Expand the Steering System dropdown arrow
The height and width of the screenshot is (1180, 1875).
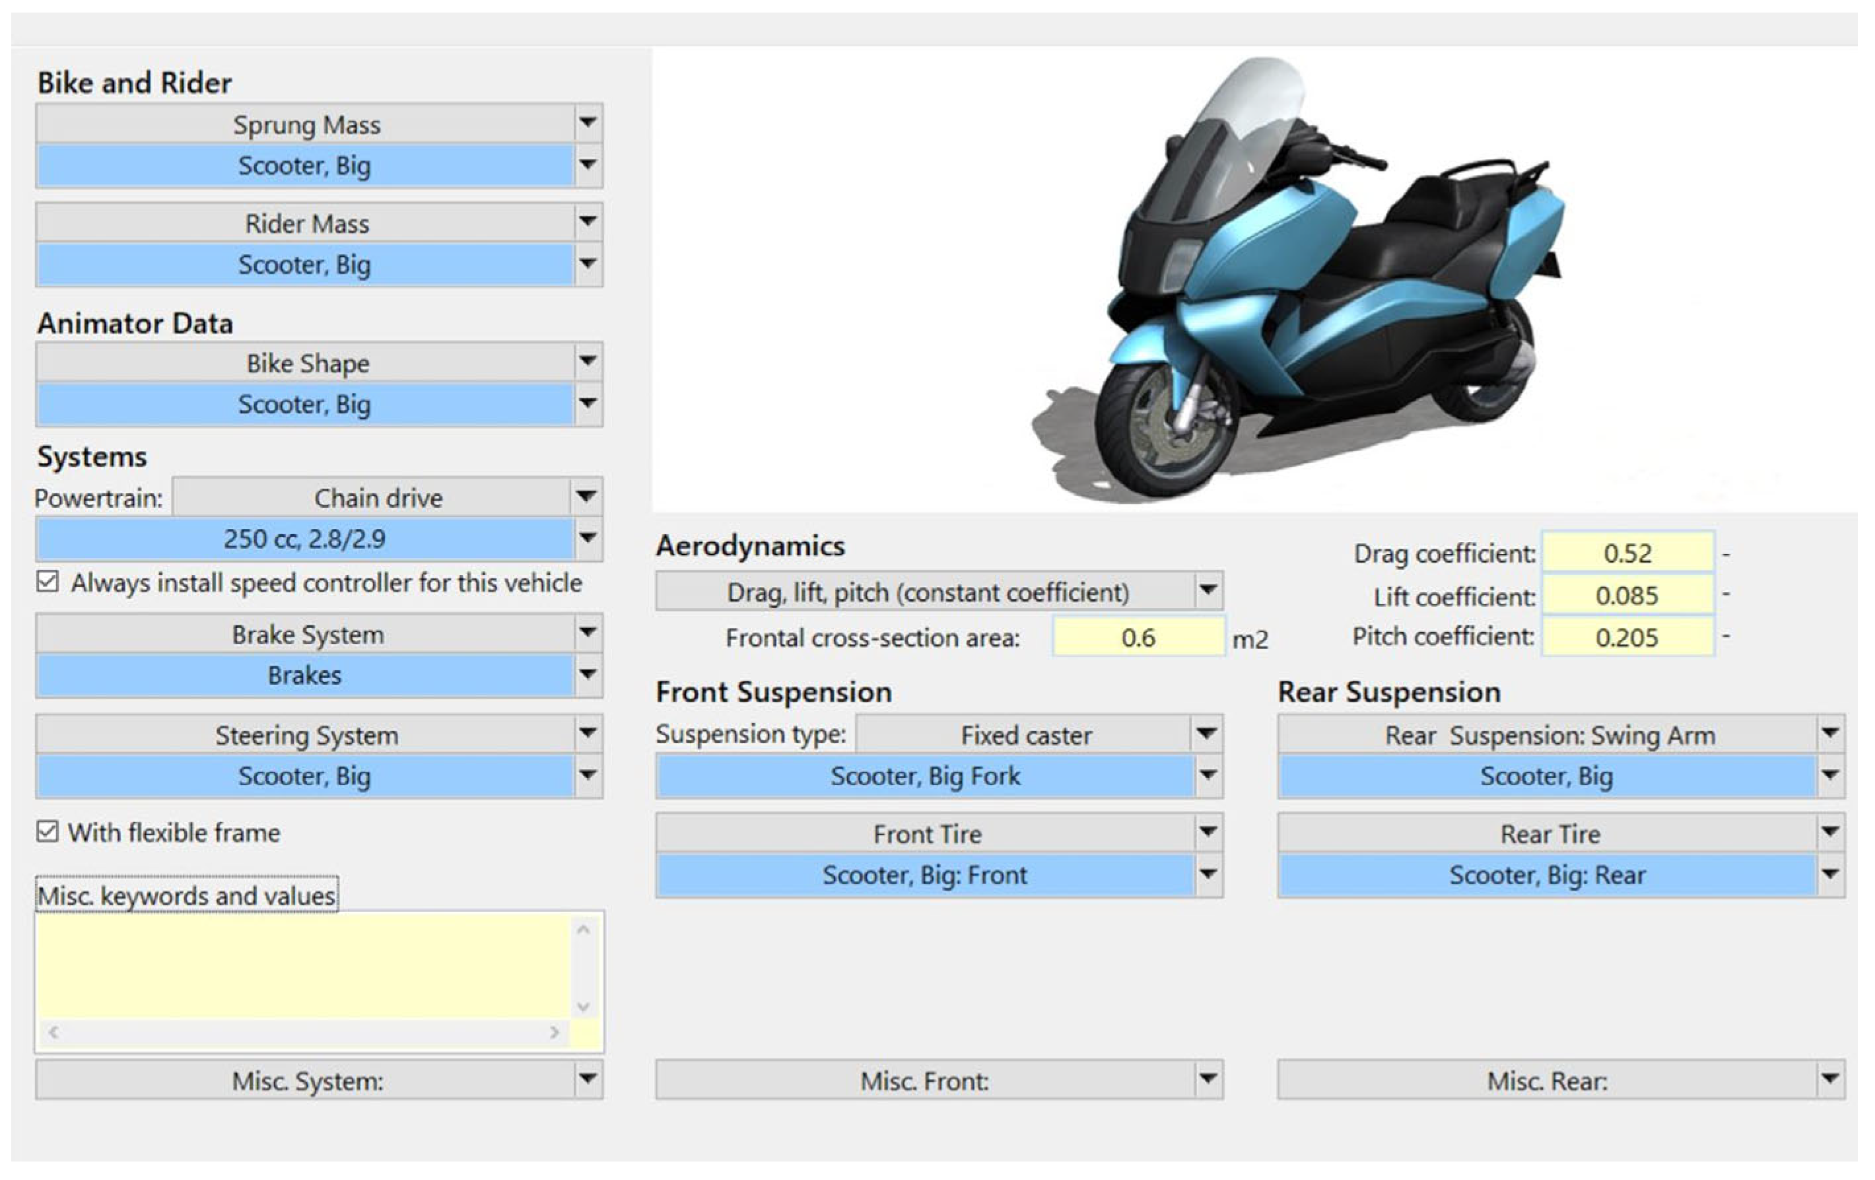click(x=588, y=733)
